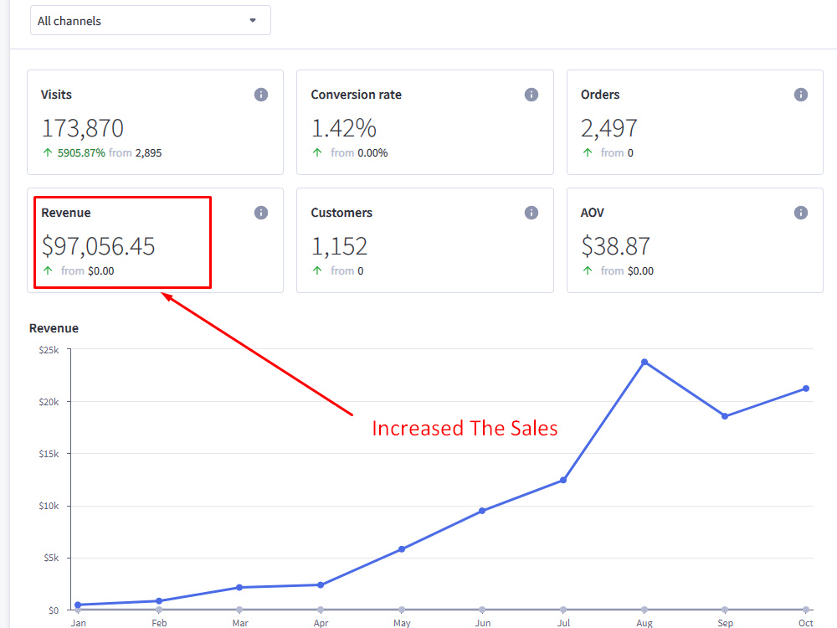The width and height of the screenshot is (837, 628).
Task: Select the AOV value $38.87
Action: (x=615, y=247)
